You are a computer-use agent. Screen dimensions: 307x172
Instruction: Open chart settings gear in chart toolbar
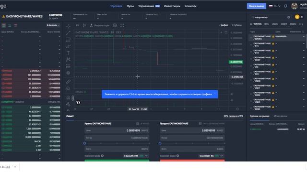click(x=115, y=25)
